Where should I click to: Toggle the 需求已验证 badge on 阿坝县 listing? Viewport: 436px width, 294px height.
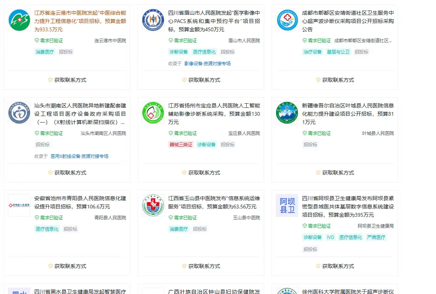(x=317, y=226)
